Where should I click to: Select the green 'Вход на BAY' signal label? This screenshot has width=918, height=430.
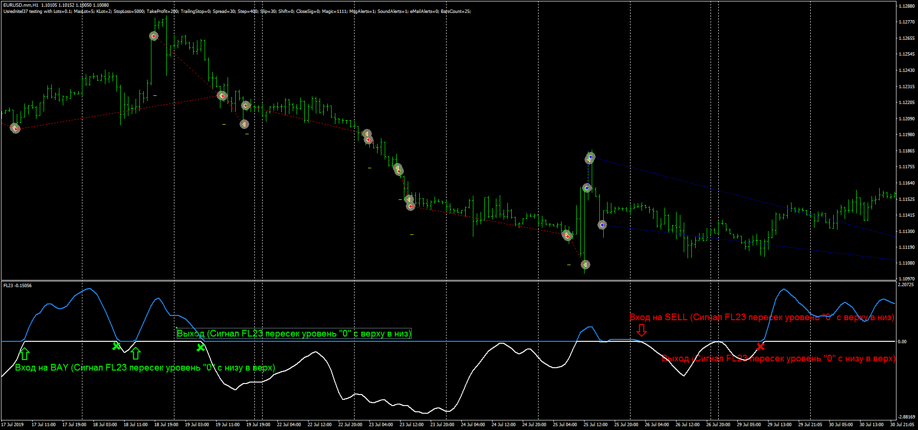tap(145, 368)
